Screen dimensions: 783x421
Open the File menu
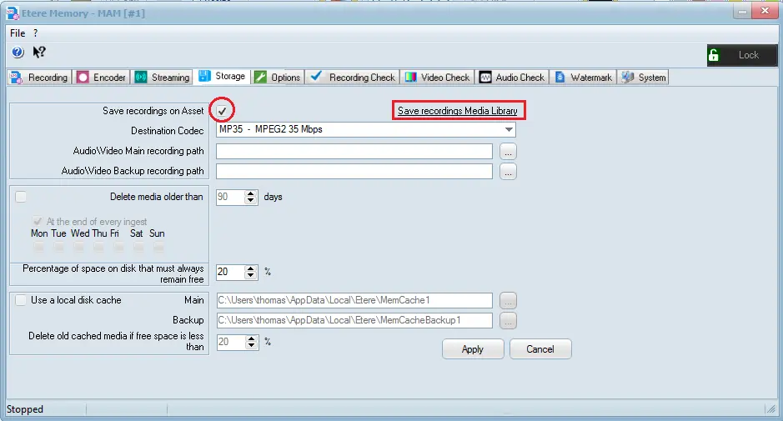coord(18,33)
